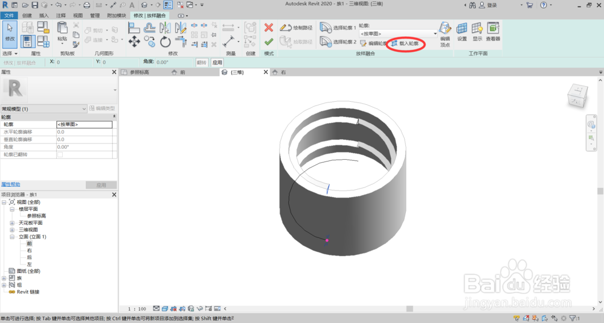Click the Print icon in quick access toolbar
604x323 pixels.
pyautogui.click(x=86, y=5)
